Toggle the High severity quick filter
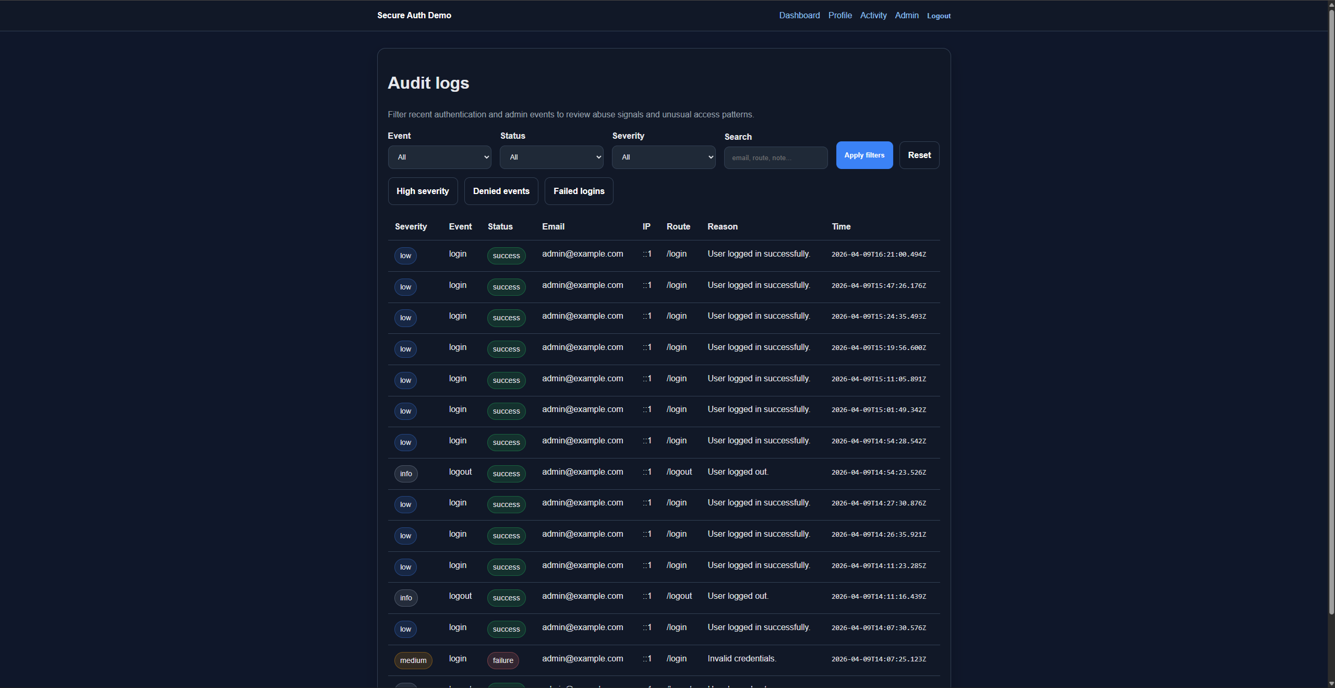 (x=423, y=191)
